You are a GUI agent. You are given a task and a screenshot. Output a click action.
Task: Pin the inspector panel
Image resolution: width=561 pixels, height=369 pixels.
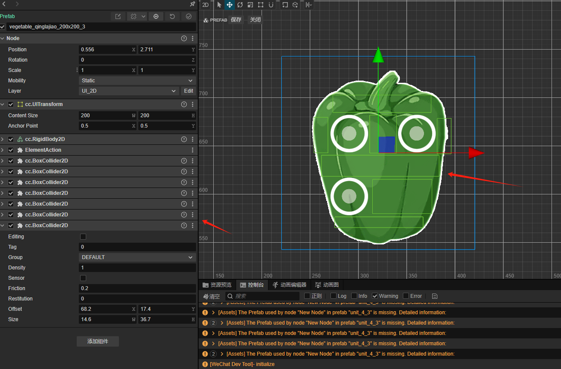193,4
